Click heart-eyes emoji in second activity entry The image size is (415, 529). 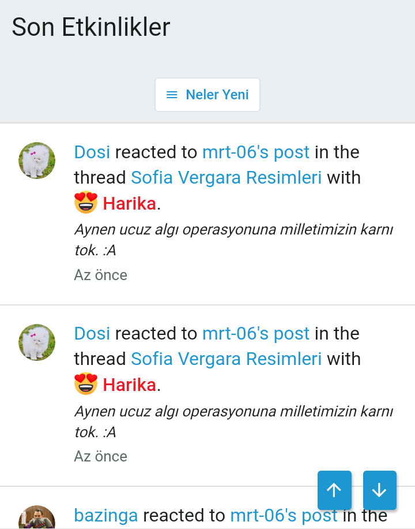86,384
